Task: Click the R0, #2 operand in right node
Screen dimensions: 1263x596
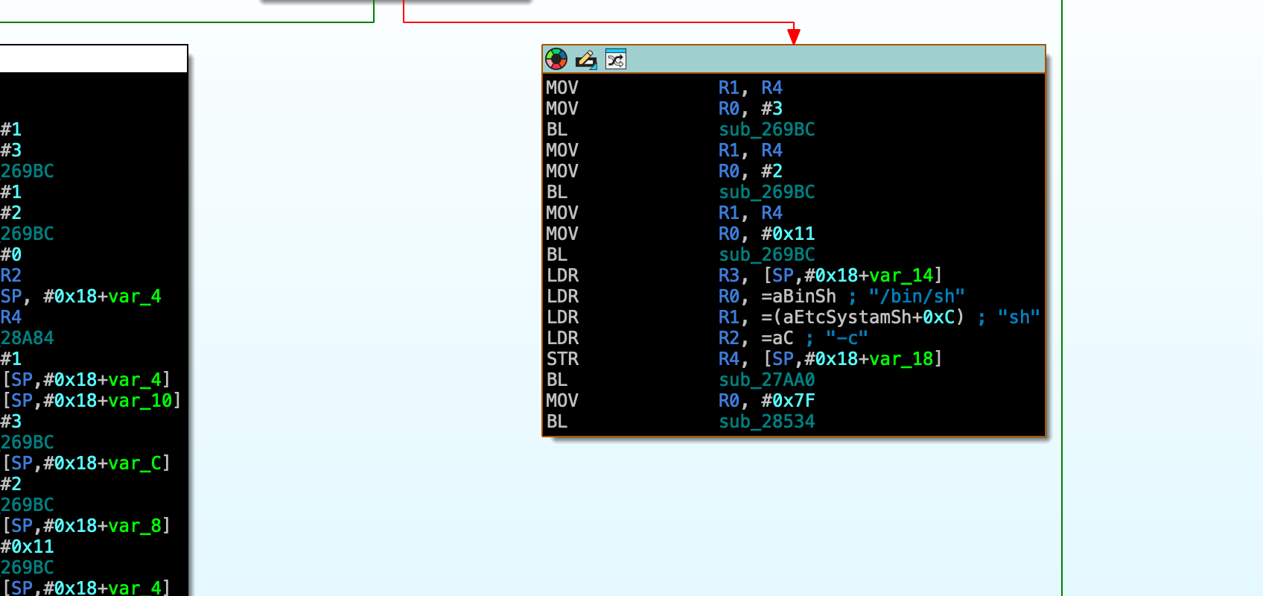Action: coord(751,171)
